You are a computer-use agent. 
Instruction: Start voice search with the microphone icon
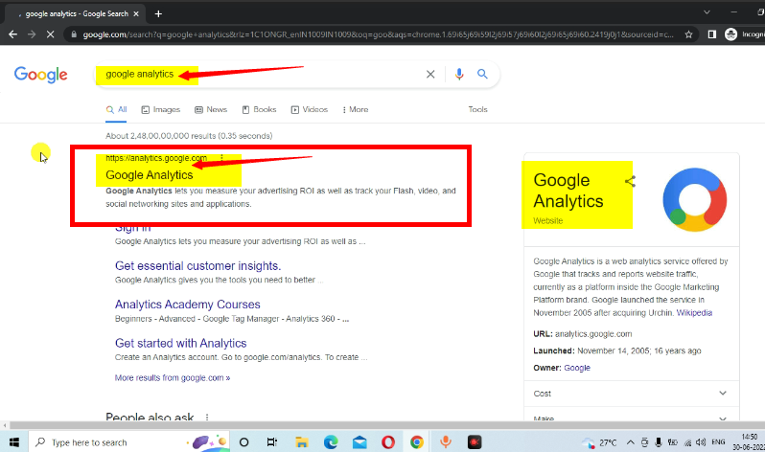(459, 74)
